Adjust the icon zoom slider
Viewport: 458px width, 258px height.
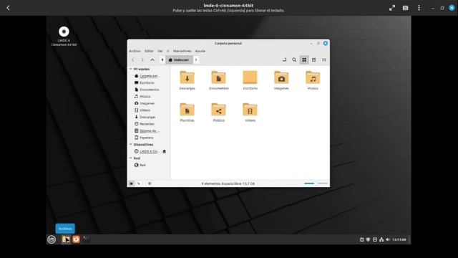(316, 183)
